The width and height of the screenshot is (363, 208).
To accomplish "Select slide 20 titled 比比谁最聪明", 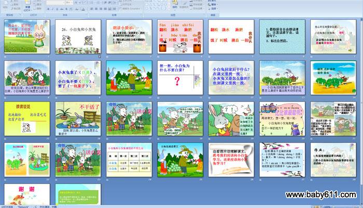I will click(x=282, y=119).
